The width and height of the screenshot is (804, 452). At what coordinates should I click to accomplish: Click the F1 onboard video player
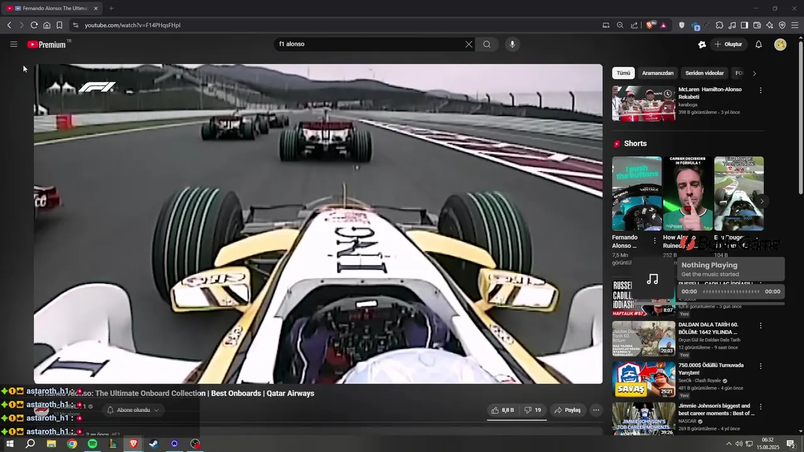[x=318, y=223]
